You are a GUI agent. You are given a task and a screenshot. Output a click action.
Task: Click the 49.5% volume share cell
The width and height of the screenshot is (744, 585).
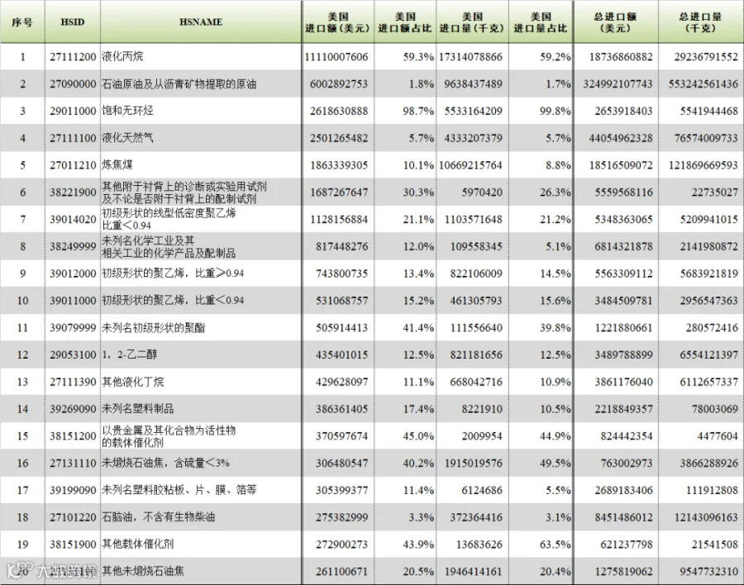[555, 463]
